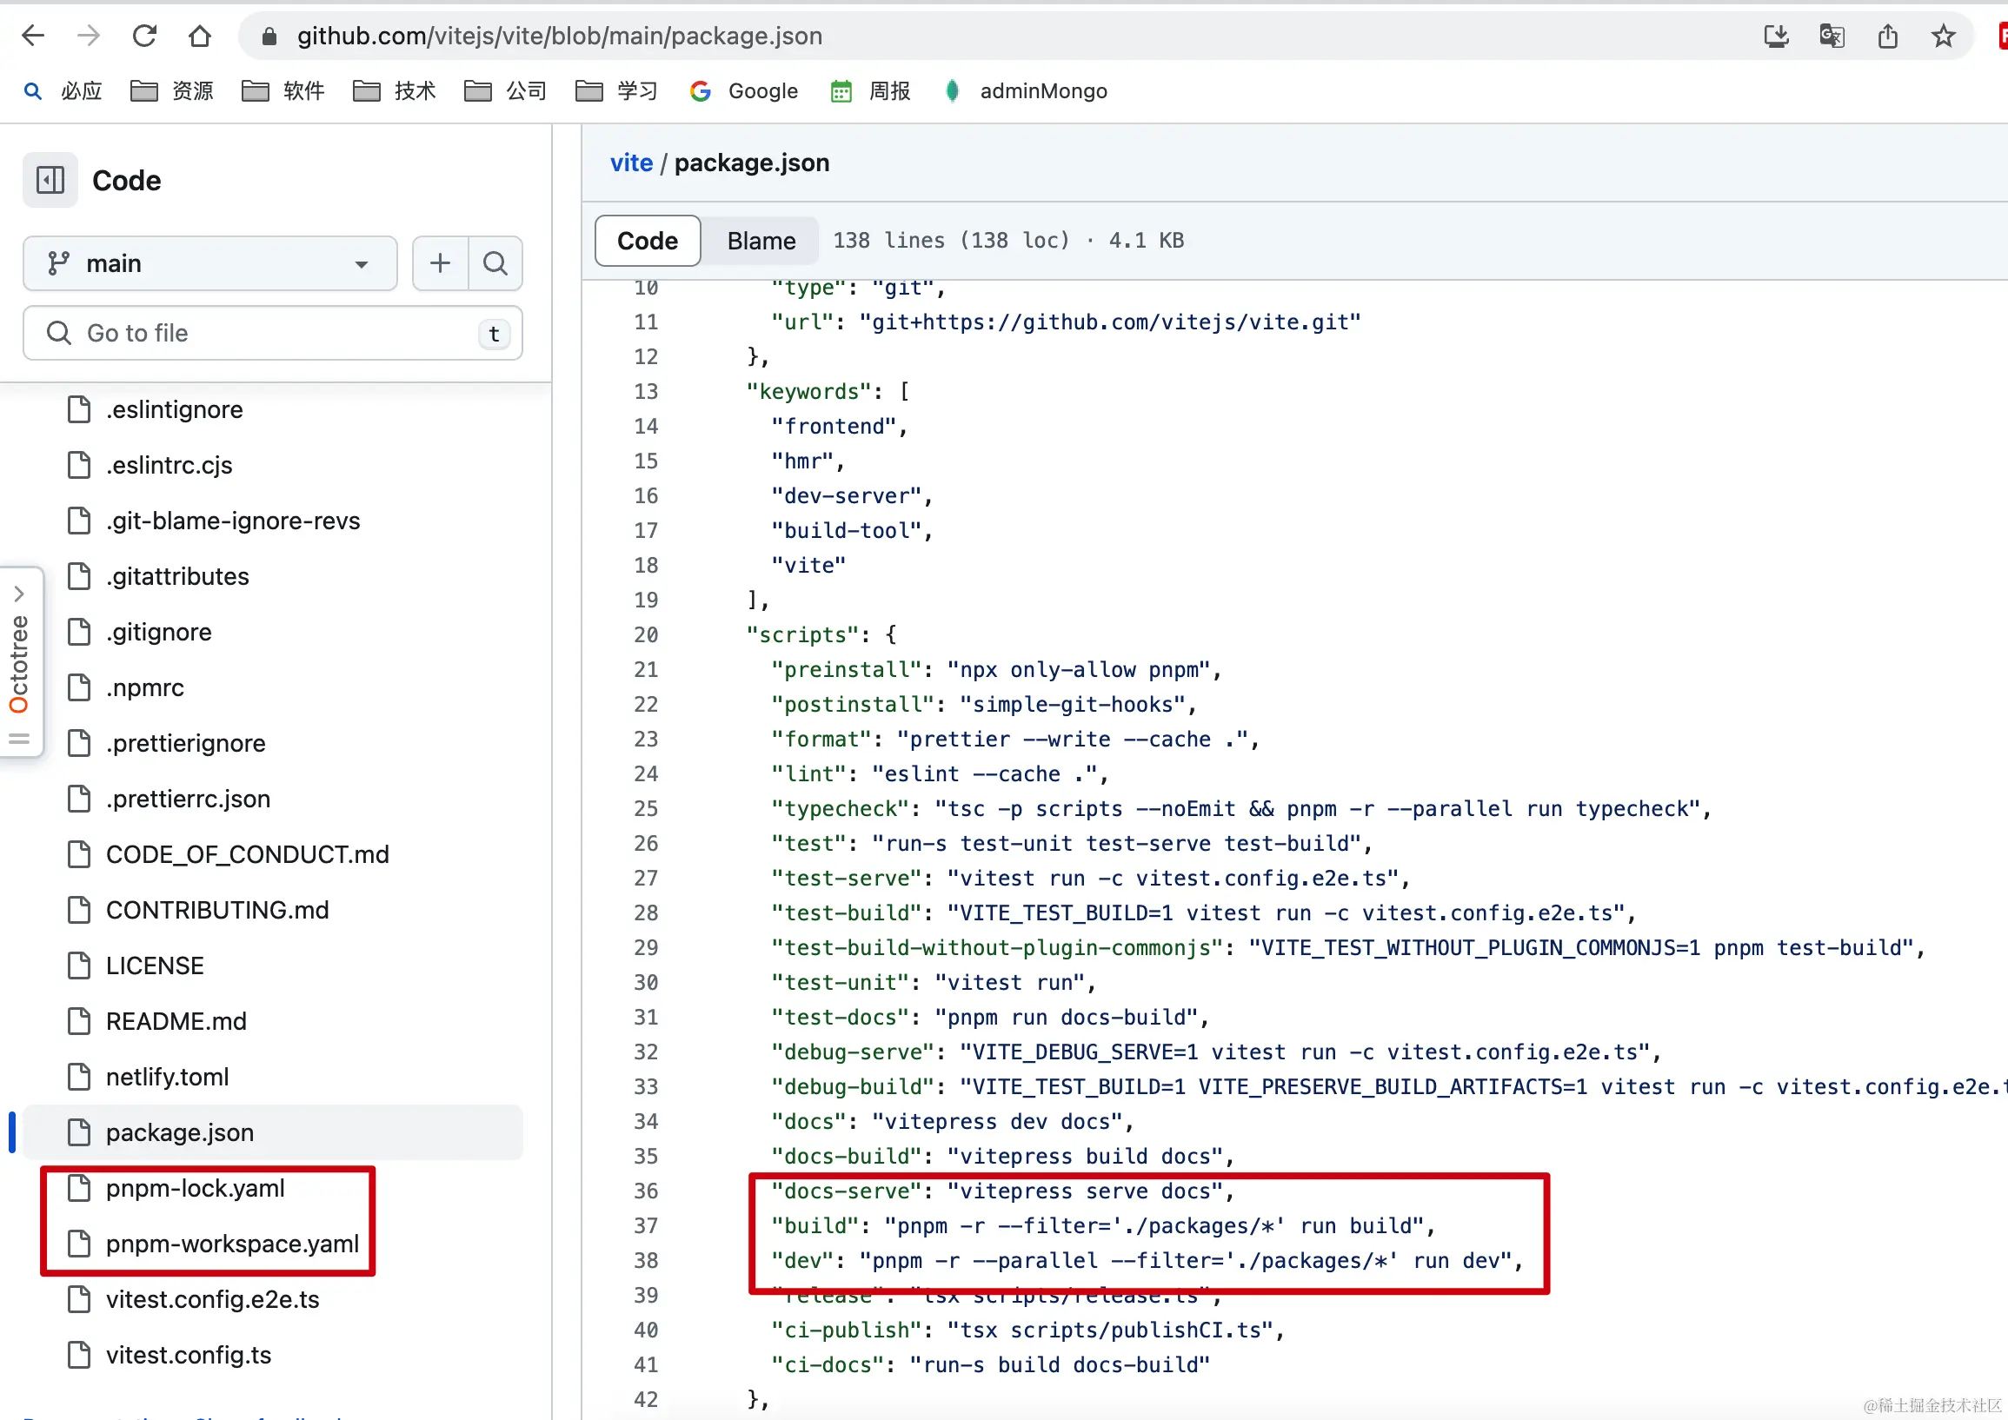Screen dimensions: 2008x1420
Task: Open the translate page icon
Action: click(1832, 36)
